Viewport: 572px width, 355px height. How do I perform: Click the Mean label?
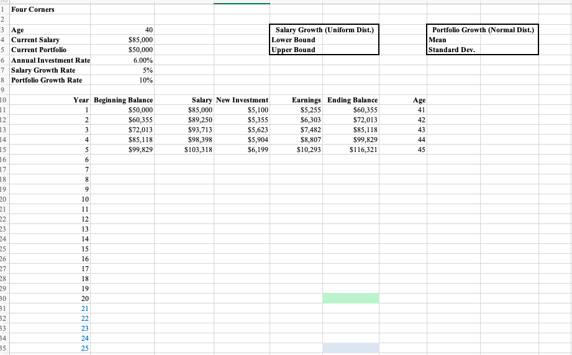453,40
